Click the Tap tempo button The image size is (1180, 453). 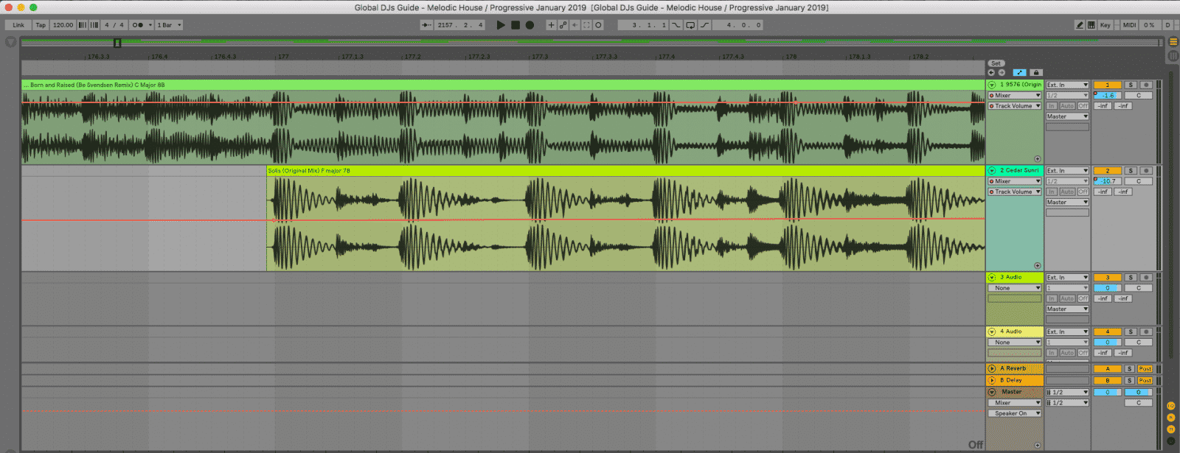41,25
